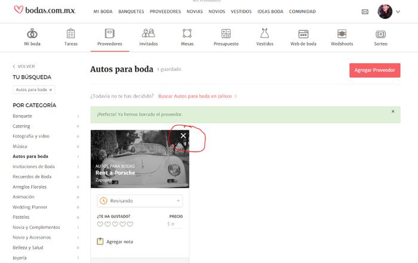418x263 pixels.
Task: Click the Agregar nota label
Action: pyautogui.click(x=119, y=242)
